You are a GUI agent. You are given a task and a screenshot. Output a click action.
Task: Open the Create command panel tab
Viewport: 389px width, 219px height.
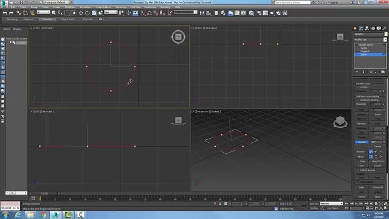[x=355, y=29]
